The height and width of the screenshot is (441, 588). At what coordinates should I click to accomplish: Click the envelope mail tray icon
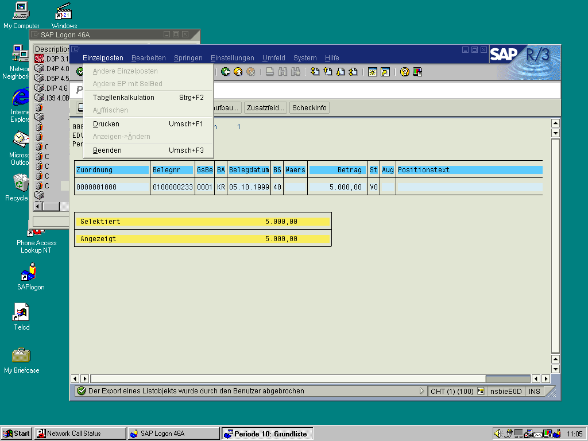tap(537, 434)
